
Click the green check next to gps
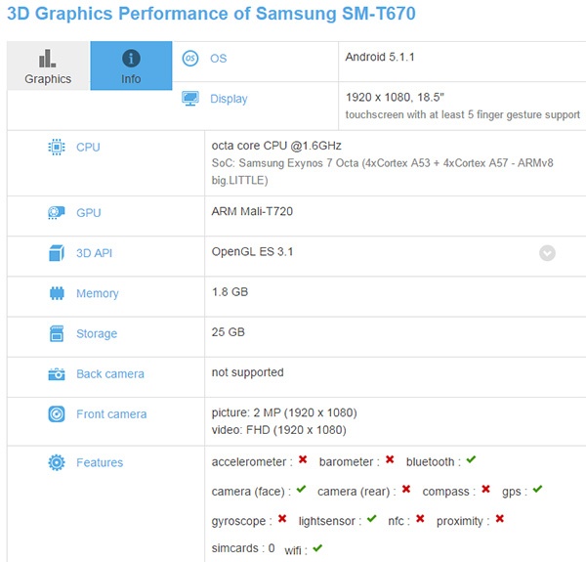click(537, 489)
